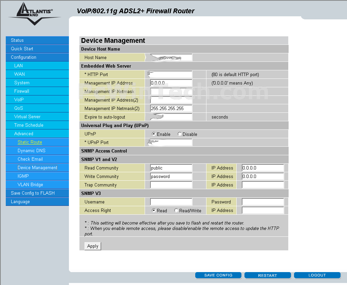Viewport: 347px width, 285px height.
Task: Click the SNMP V3 Username field
Action: click(171, 202)
